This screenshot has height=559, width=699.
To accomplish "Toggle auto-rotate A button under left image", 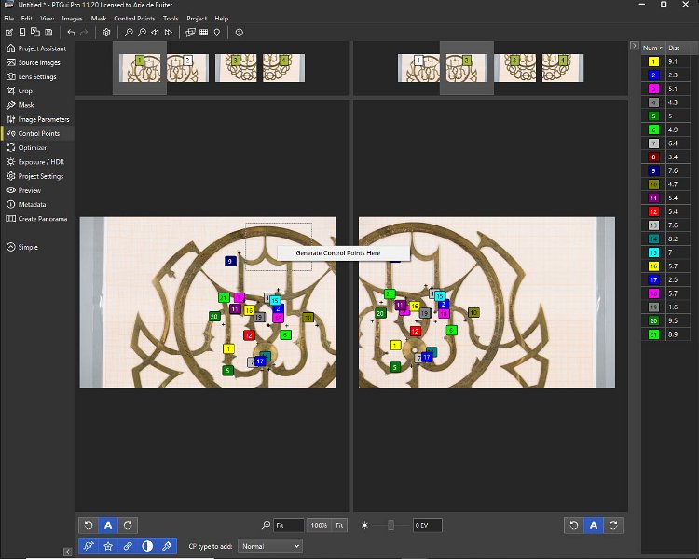I will pyautogui.click(x=108, y=525).
